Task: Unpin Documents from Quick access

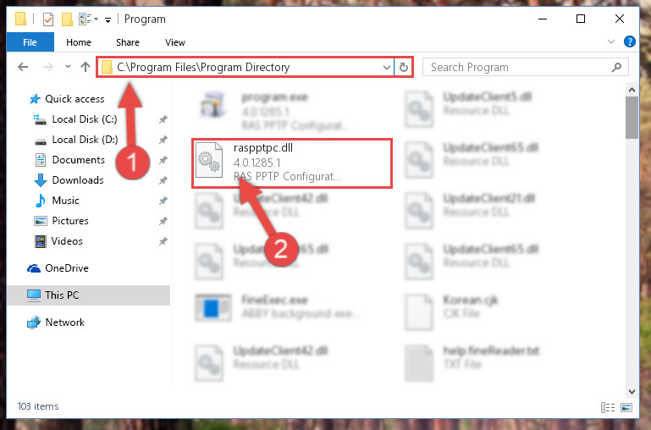Action: pos(163,160)
